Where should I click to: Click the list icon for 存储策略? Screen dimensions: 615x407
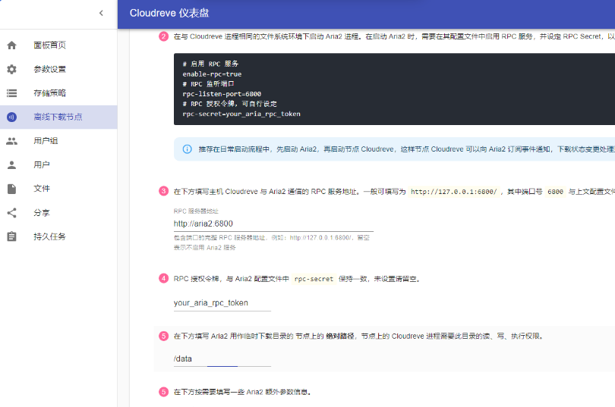point(11,93)
